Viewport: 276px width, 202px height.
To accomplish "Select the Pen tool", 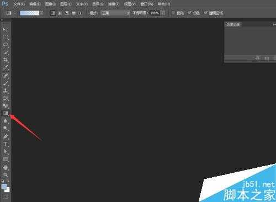I will point(6,136).
